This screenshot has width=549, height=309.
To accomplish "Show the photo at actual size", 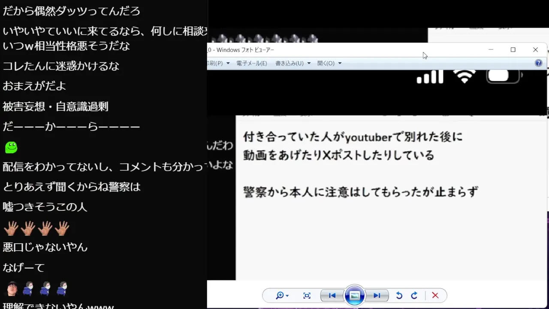I will pyautogui.click(x=307, y=295).
